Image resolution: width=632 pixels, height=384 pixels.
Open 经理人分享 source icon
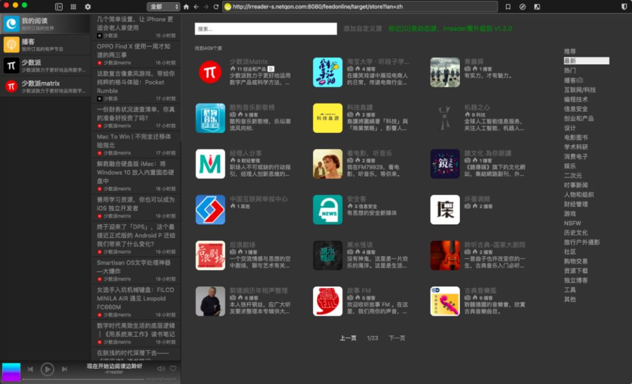point(210,164)
